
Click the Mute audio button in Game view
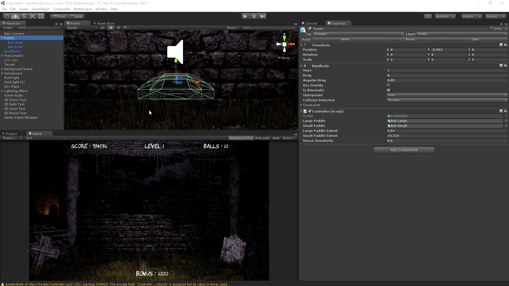click(262, 138)
